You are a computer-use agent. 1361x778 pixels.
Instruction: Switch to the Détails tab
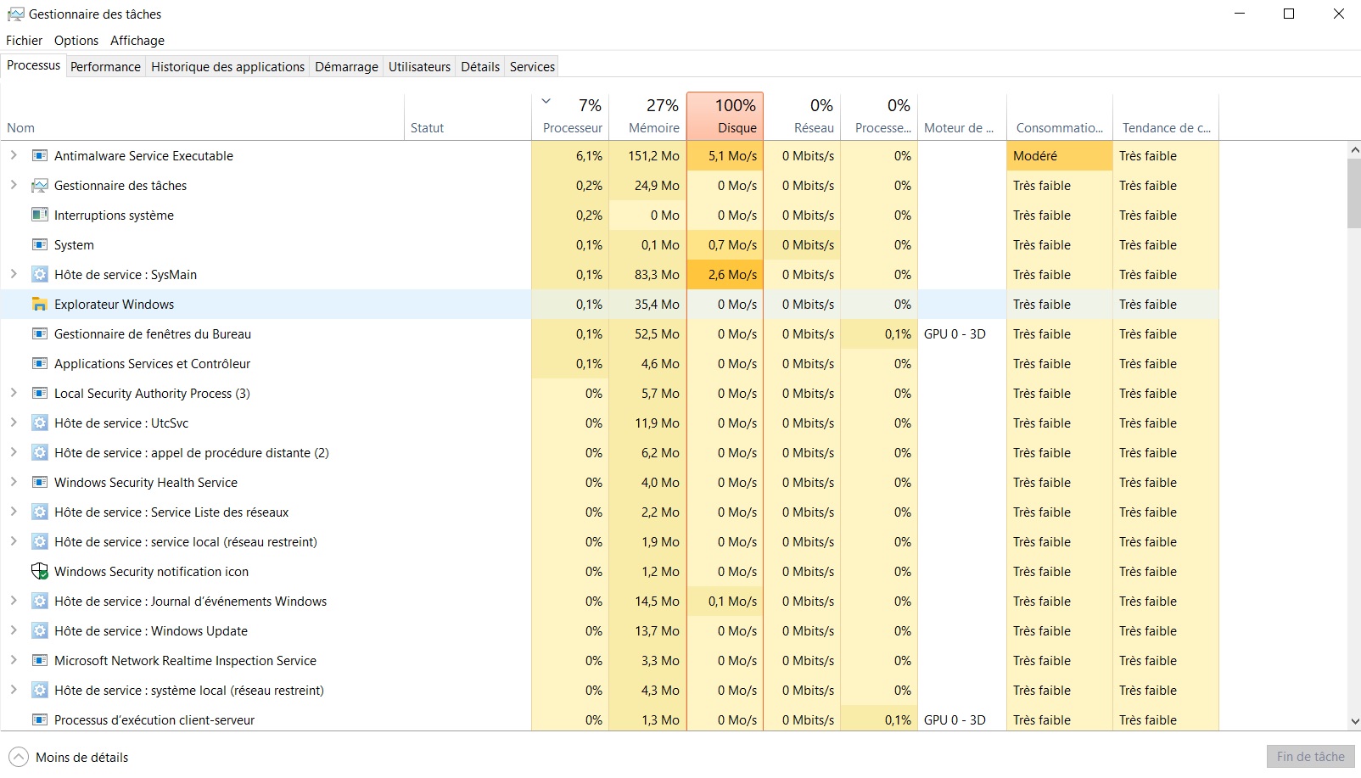point(480,67)
